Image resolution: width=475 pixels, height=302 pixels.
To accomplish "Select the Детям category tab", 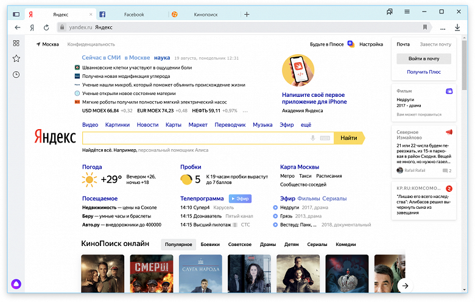I will click(x=292, y=244).
